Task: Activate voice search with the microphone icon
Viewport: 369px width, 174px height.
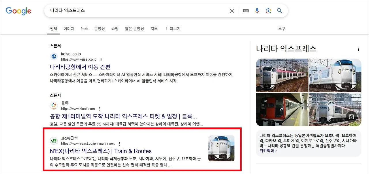Action: tap(257, 11)
